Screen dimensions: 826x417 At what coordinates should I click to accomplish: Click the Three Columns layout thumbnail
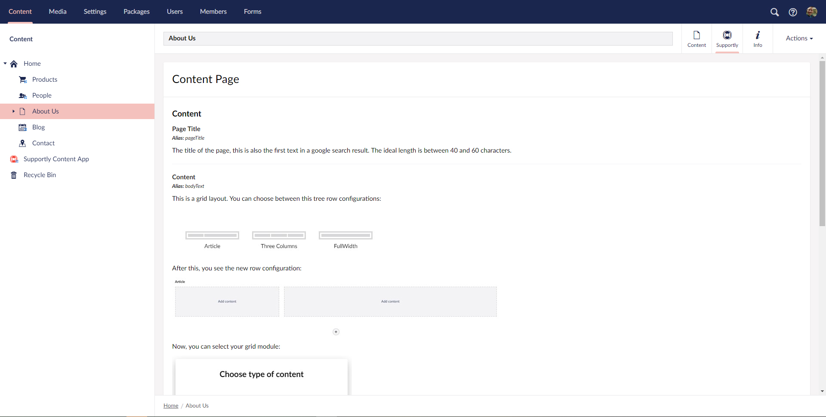point(279,236)
